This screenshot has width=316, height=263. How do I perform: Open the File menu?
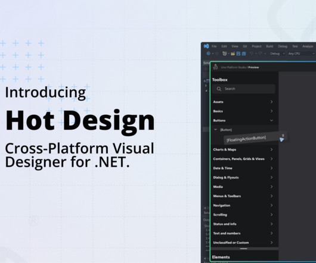pyautogui.click(x=214, y=46)
